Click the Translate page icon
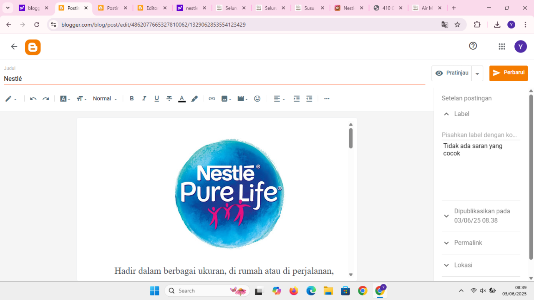This screenshot has height=300, width=534. pos(445,25)
